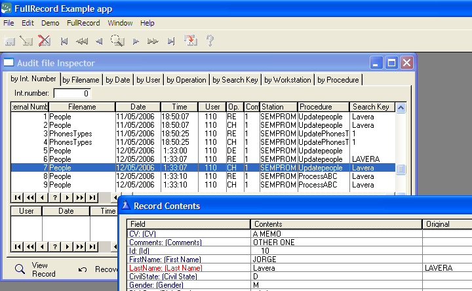Screen dimensions: 472x291
Task: Click fast-forward page icon in main toolbar
Action: coord(153,41)
